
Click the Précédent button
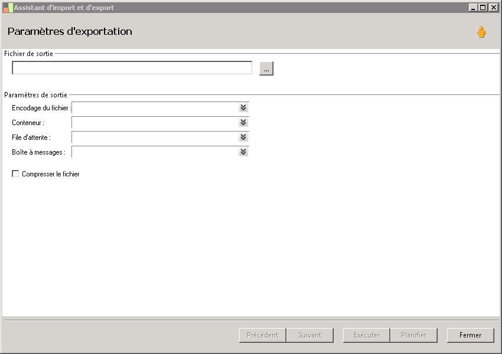point(262,335)
